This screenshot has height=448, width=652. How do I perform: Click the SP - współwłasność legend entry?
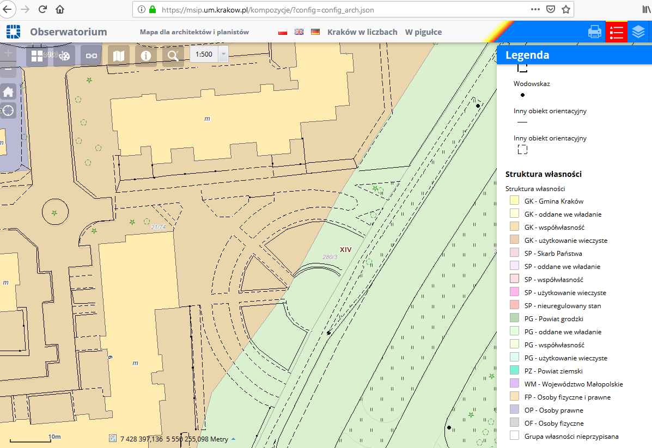[x=554, y=280]
